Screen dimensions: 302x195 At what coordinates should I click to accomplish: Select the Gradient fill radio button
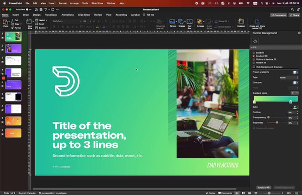point(254,56)
